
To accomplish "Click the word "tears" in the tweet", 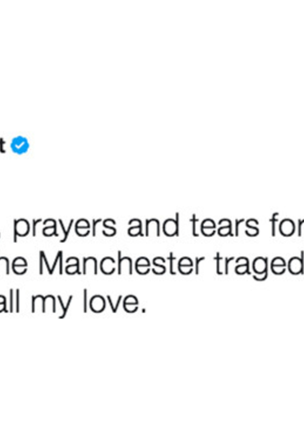I will pos(224,227).
